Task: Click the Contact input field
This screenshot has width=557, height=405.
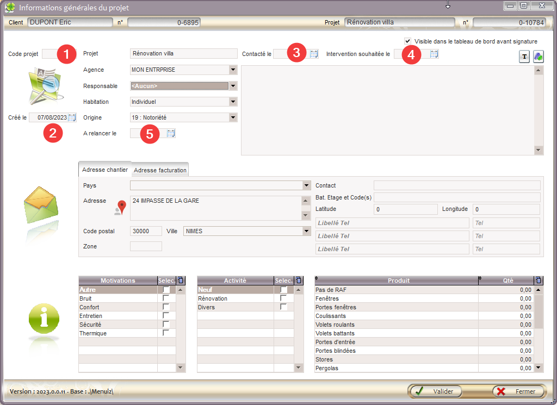Action: pyautogui.click(x=457, y=185)
